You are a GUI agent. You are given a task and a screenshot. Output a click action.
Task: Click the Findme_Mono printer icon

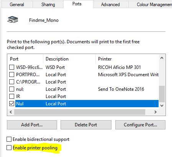pyautogui.click(x=13, y=20)
